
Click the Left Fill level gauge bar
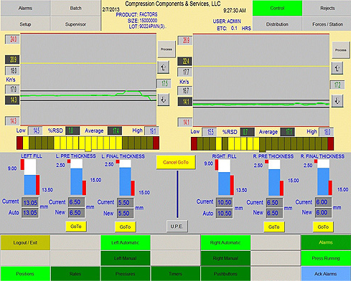point(30,177)
